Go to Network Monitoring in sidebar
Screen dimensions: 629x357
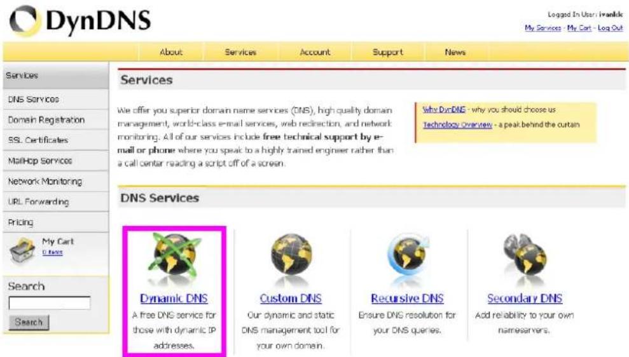pos(56,182)
